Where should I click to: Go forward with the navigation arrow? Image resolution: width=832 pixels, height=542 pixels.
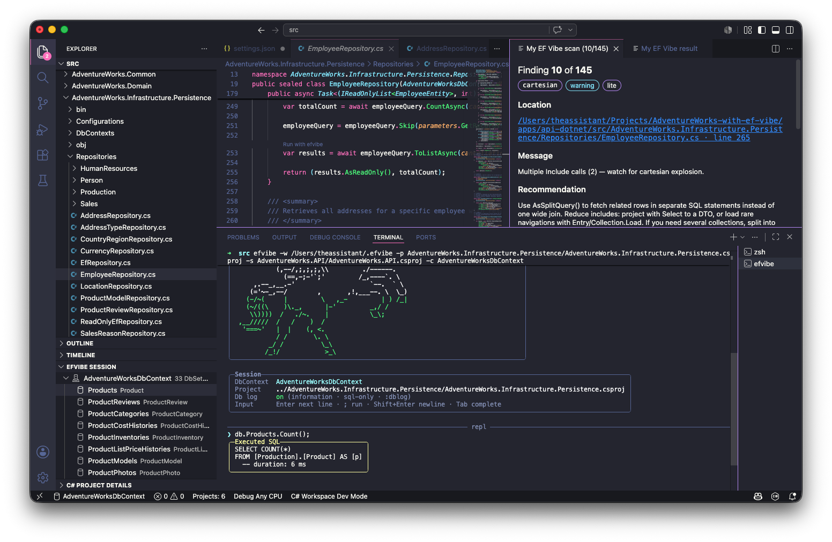point(275,30)
